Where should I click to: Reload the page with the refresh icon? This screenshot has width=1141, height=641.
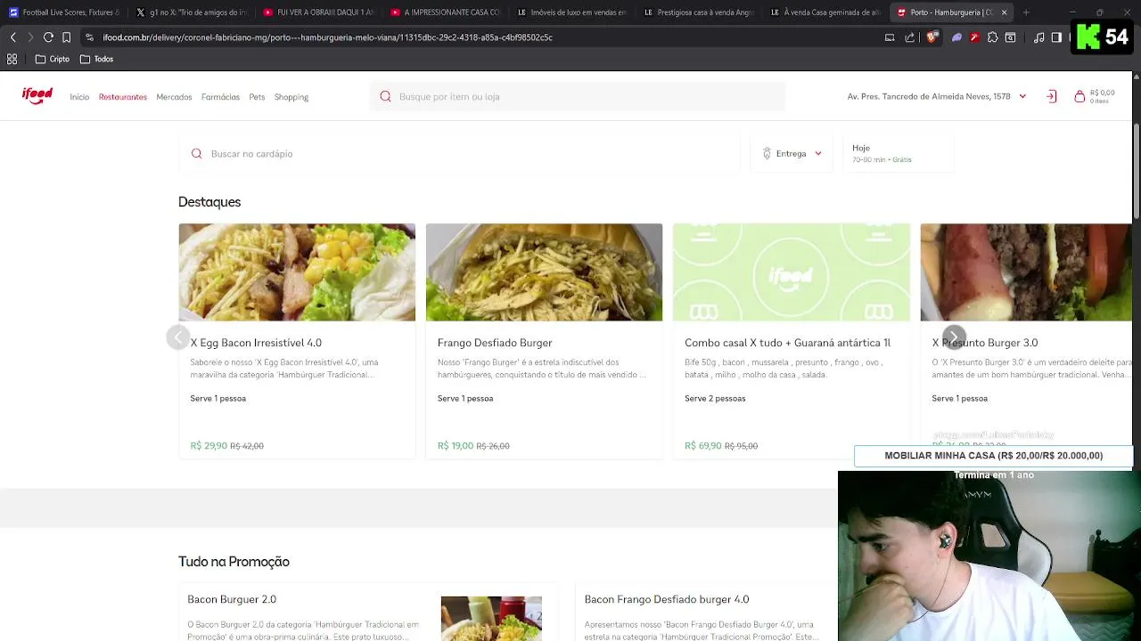(48, 37)
